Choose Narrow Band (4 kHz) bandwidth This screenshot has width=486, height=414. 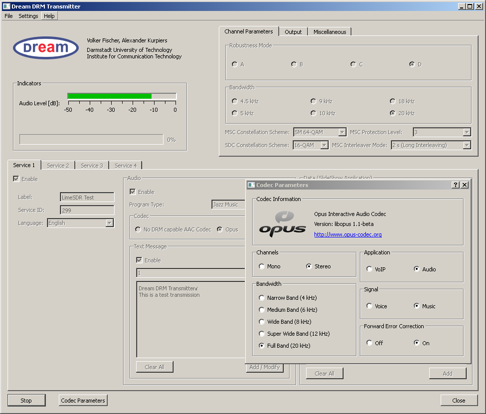(262, 297)
